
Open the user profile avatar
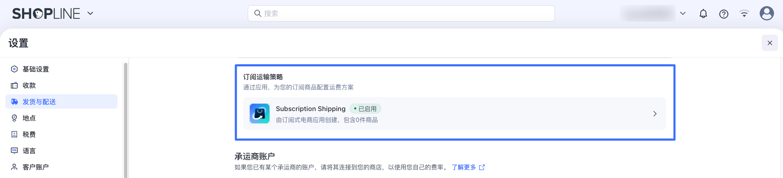tap(767, 13)
